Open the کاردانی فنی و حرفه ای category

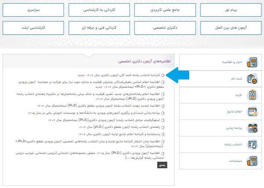pyautogui.click(x=99, y=28)
